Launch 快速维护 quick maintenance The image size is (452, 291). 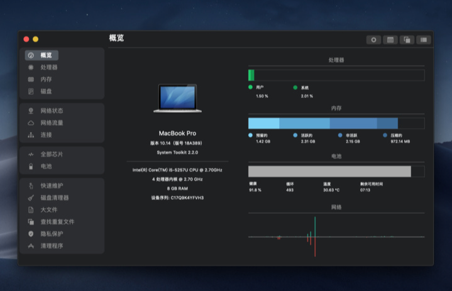[x=52, y=185]
